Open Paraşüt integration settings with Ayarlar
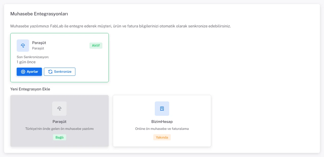This screenshot has width=324, height=157. 29,72
